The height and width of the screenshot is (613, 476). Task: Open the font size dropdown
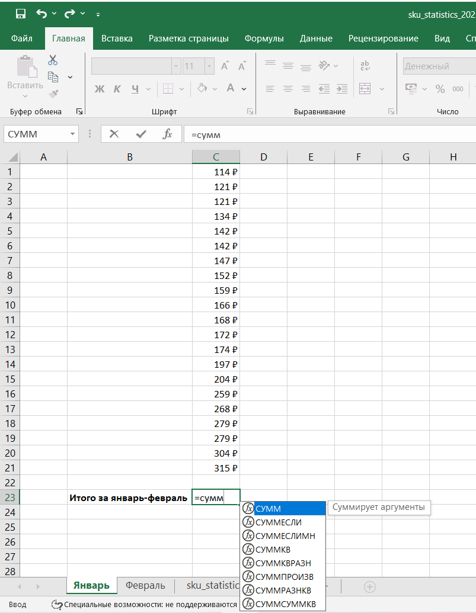[x=210, y=66]
